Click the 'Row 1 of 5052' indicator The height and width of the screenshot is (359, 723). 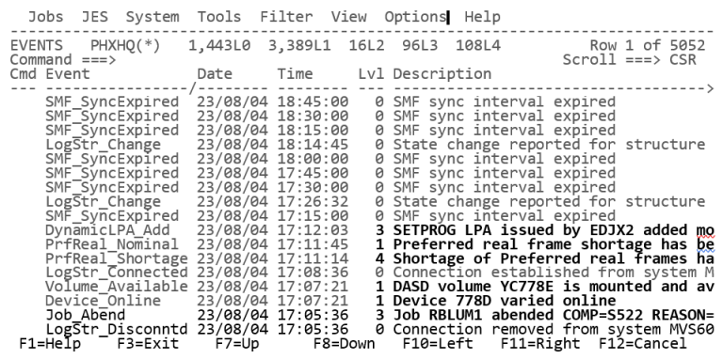point(648,45)
